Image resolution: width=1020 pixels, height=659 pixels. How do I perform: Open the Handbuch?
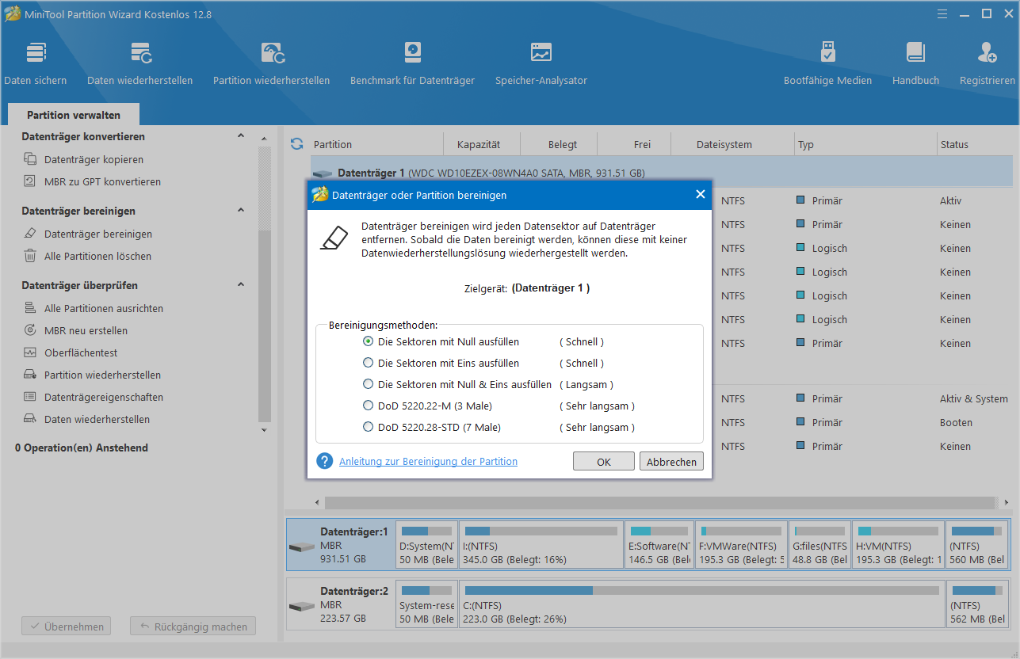tap(915, 63)
